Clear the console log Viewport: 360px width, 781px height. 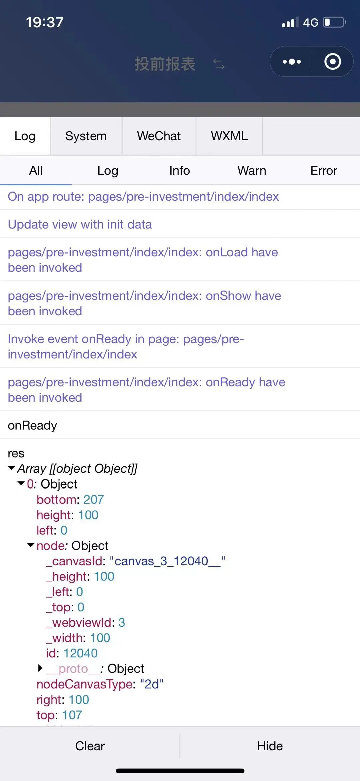(x=90, y=746)
